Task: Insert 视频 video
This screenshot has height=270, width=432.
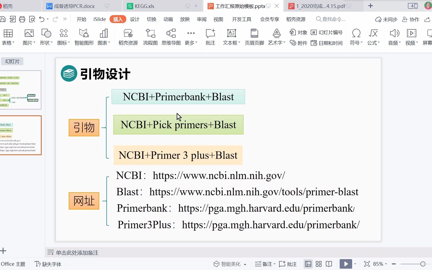Action: [x=412, y=37]
